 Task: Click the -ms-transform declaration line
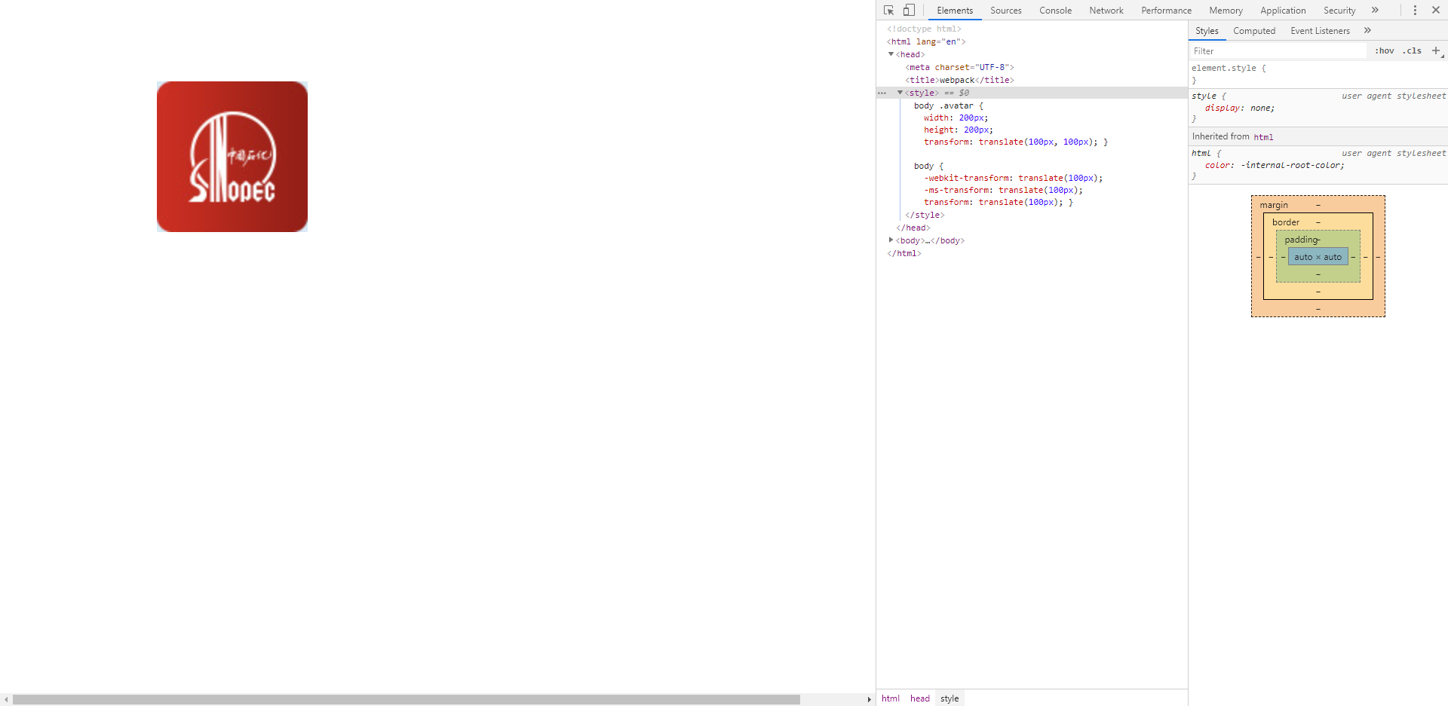[x=1003, y=191]
